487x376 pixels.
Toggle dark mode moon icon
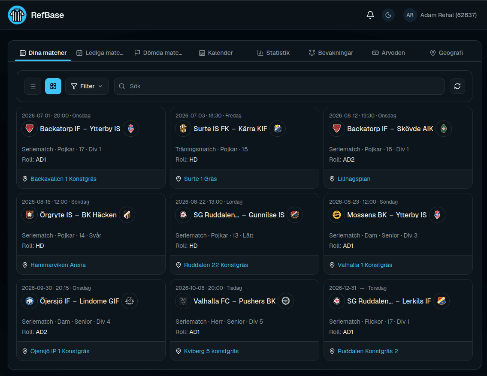click(388, 15)
